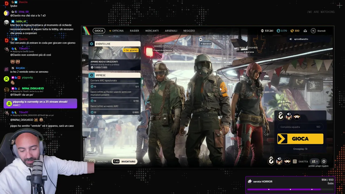Click the crowned G avatar in the bottom bar
The width and height of the screenshot is (345, 194).
pyautogui.click(x=271, y=161)
